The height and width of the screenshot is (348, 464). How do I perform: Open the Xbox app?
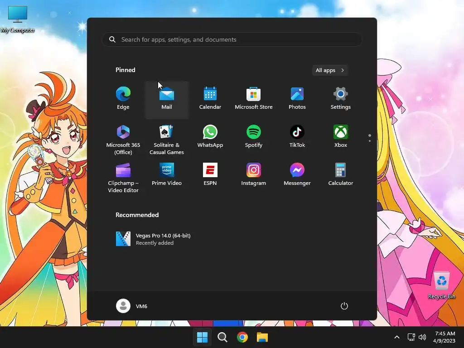(341, 137)
